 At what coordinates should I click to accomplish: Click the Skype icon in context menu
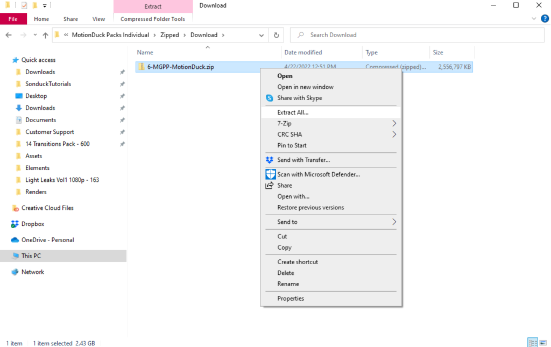[x=270, y=98]
